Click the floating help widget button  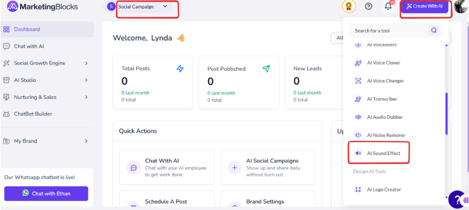457,199
